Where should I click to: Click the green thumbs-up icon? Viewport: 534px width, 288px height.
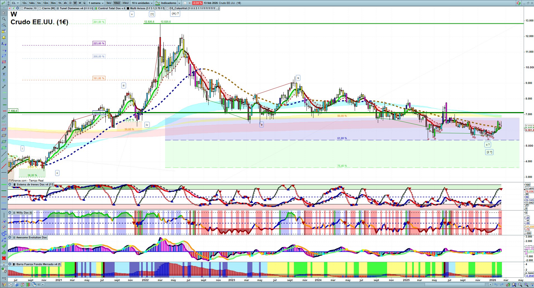[4, 252]
